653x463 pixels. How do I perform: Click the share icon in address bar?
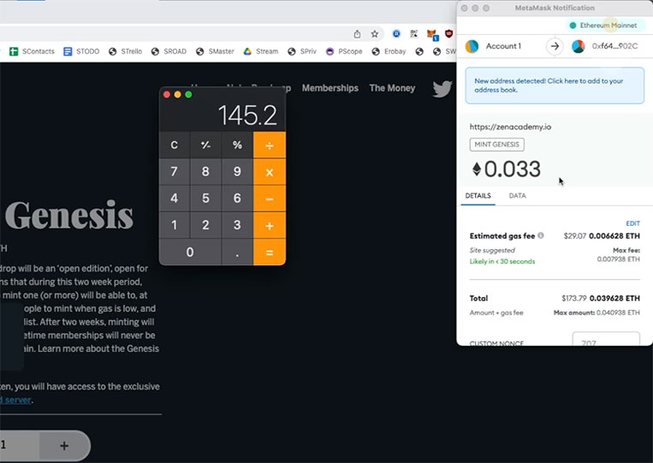pyautogui.click(x=357, y=34)
